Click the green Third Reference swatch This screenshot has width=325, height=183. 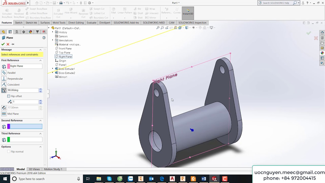coord(9,140)
